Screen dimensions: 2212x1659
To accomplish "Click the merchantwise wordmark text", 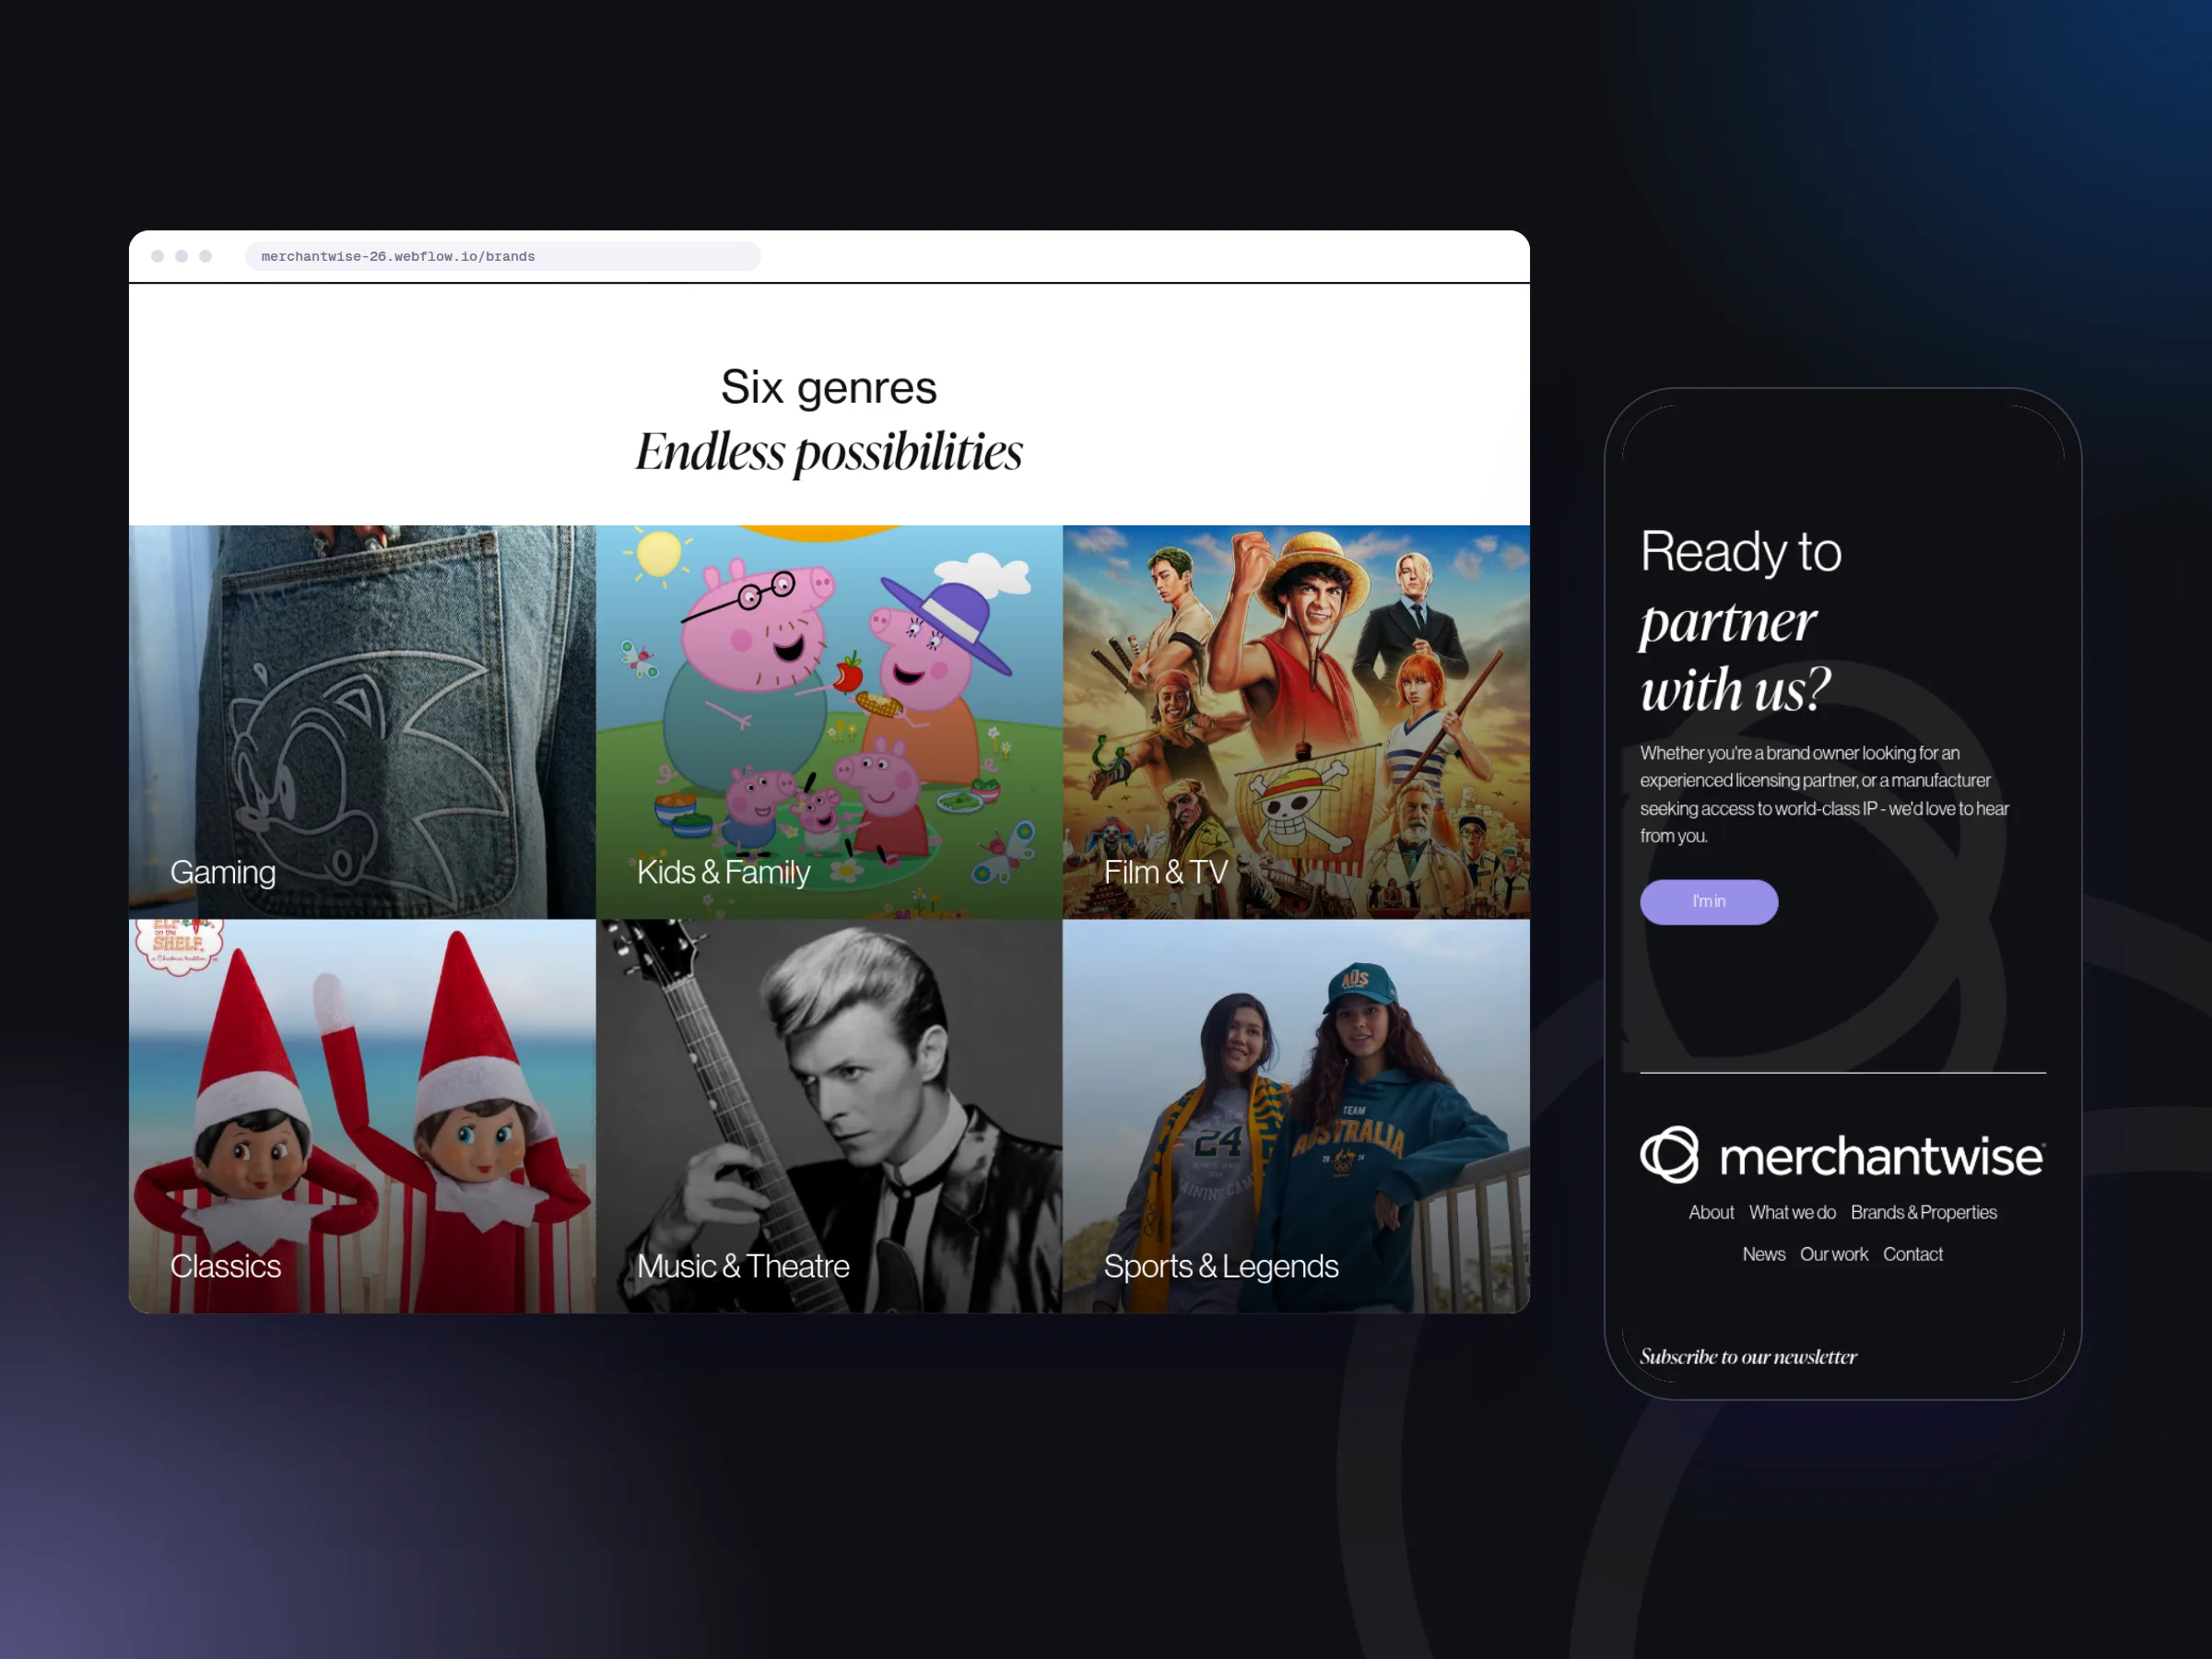I will [x=1881, y=1157].
